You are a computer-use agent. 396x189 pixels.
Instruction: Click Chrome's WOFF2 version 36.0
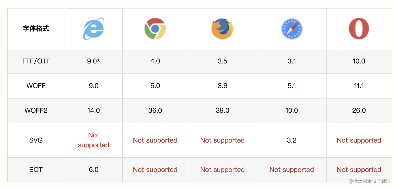click(155, 110)
